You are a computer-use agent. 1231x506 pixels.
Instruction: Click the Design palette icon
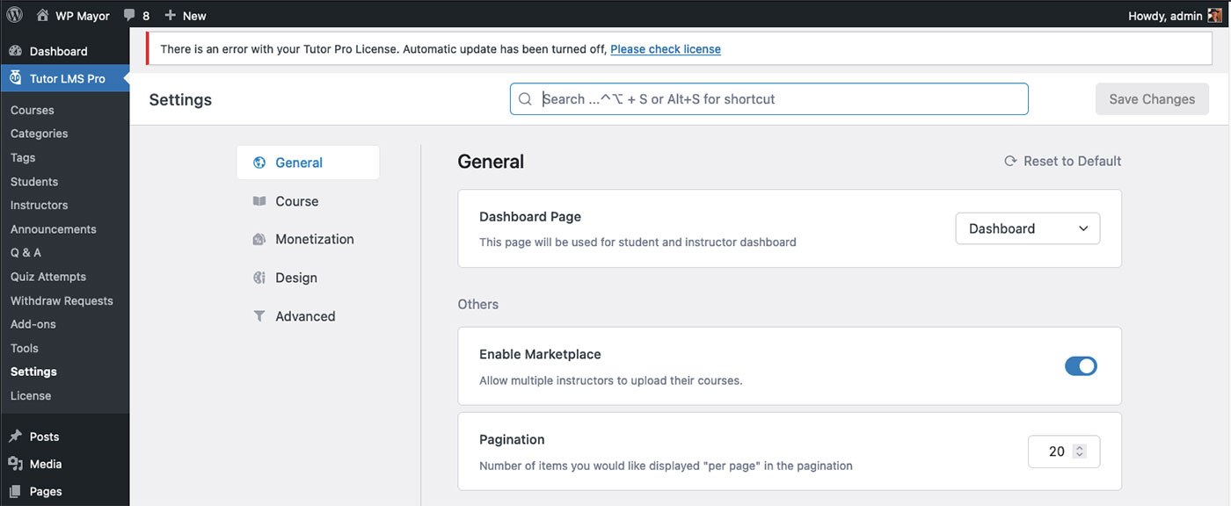pyautogui.click(x=259, y=278)
